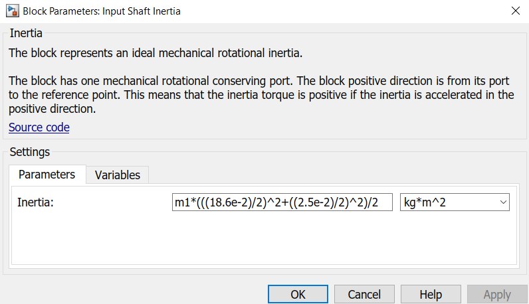The image size is (529, 304).
Task: Click the 'Inertia:' parameter label
Action: [x=35, y=202]
